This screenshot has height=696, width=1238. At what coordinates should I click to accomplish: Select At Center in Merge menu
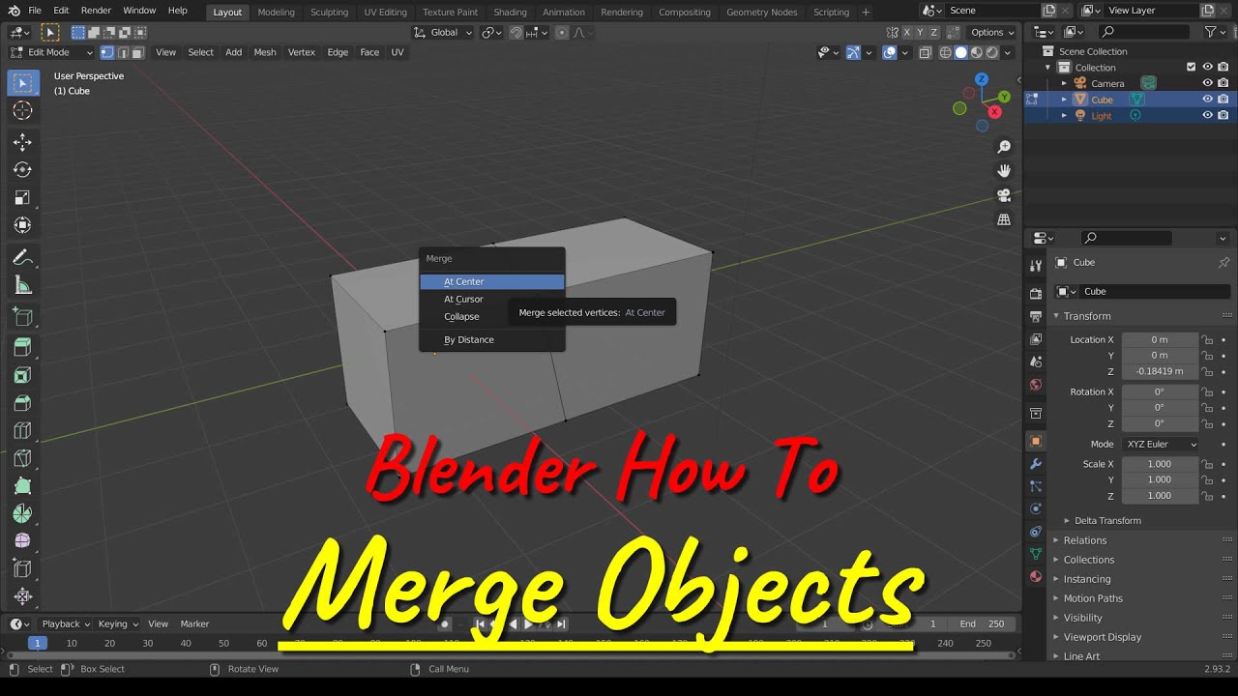(492, 282)
